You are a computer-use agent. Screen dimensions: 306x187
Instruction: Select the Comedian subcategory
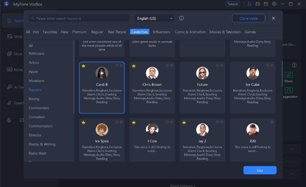point(37,117)
